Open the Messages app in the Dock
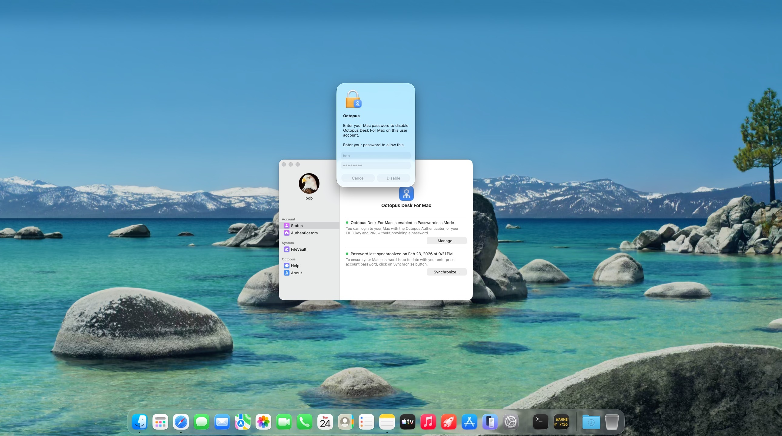This screenshot has height=436, width=782. click(x=202, y=422)
